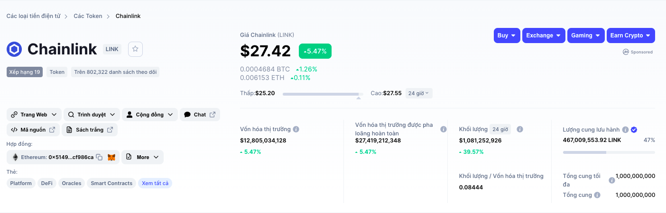This screenshot has height=213, width=666.
Task: Select the Xem tất cả tags chip
Action: pyautogui.click(x=155, y=183)
